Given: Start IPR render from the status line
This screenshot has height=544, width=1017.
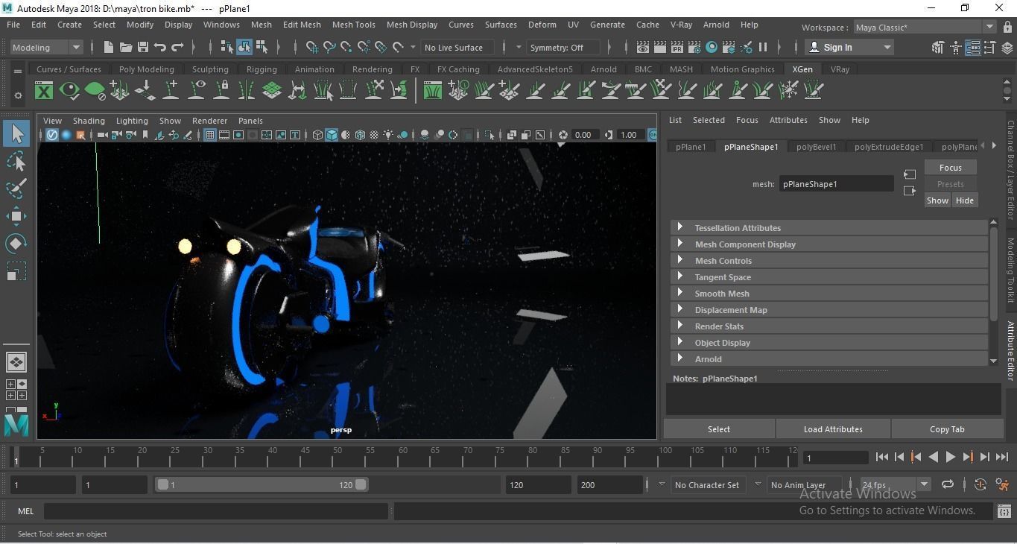Looking at the screenshot, I should pyautogui.click(x=677, y=47).
